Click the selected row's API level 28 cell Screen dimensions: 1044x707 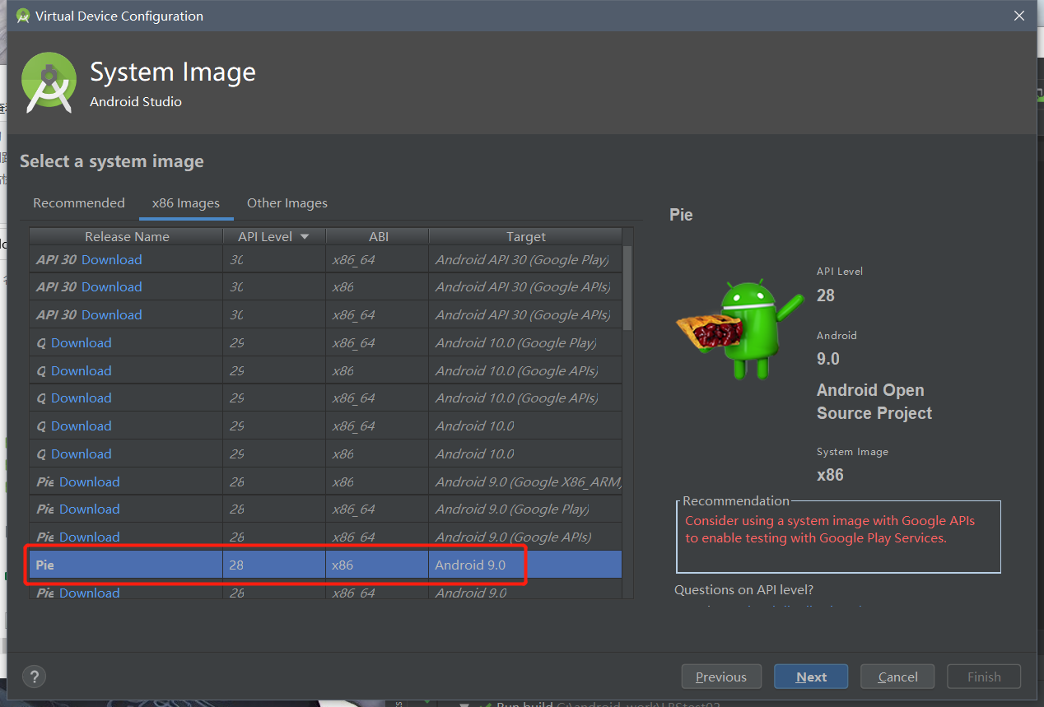pos(275,565)
